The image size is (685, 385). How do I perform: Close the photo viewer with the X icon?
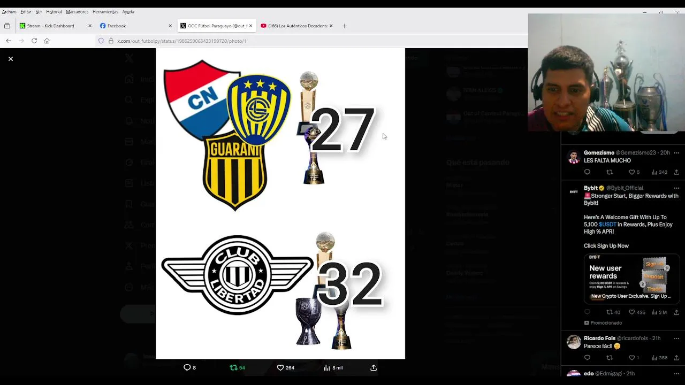[x=10, y=59]
